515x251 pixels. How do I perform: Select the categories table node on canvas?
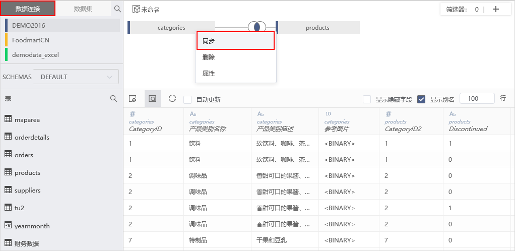point(171,28)
